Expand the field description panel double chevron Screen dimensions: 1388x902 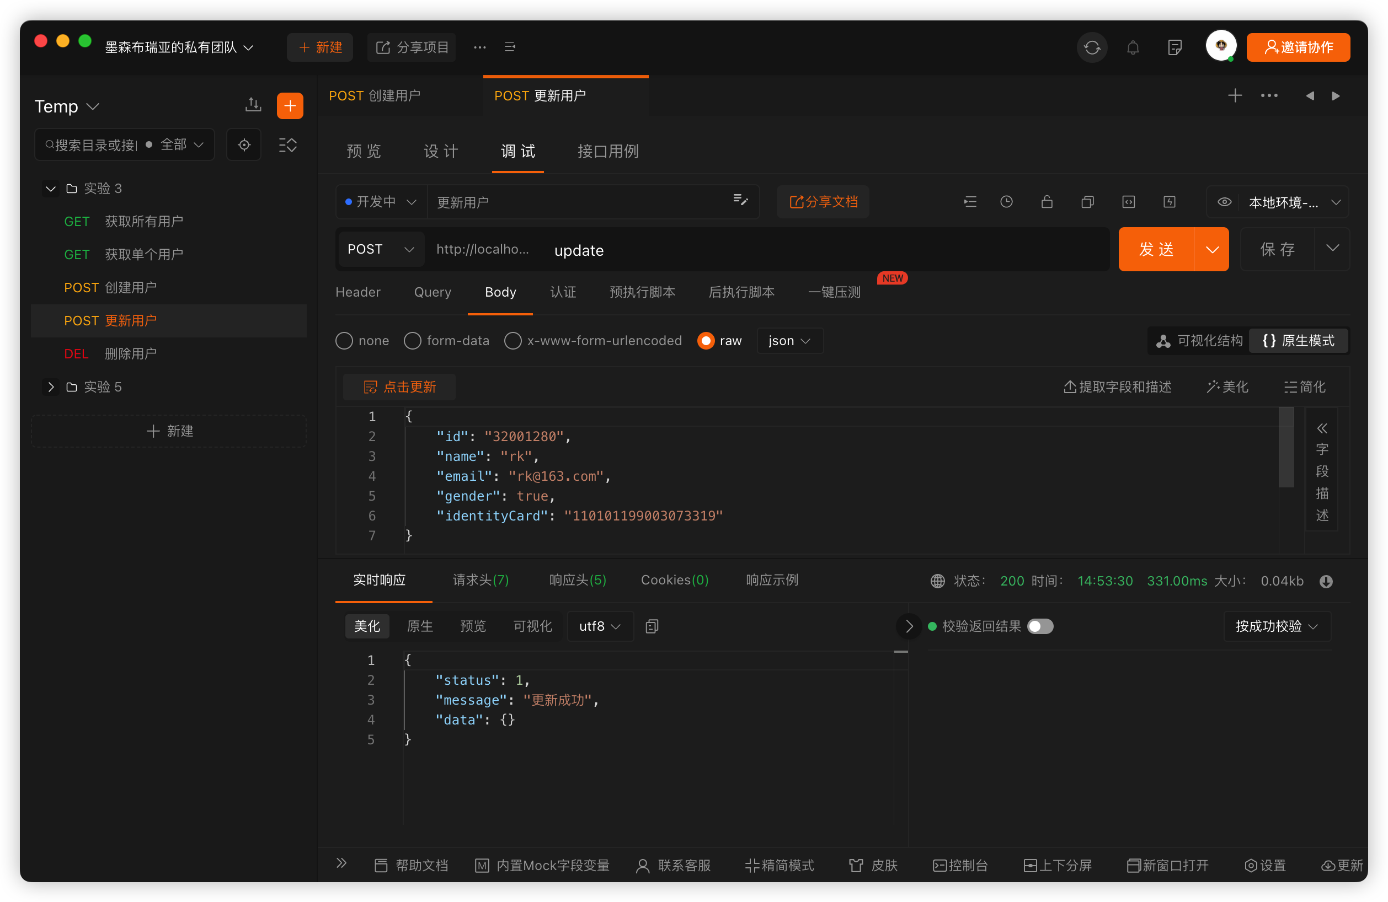click(1321, 429)
